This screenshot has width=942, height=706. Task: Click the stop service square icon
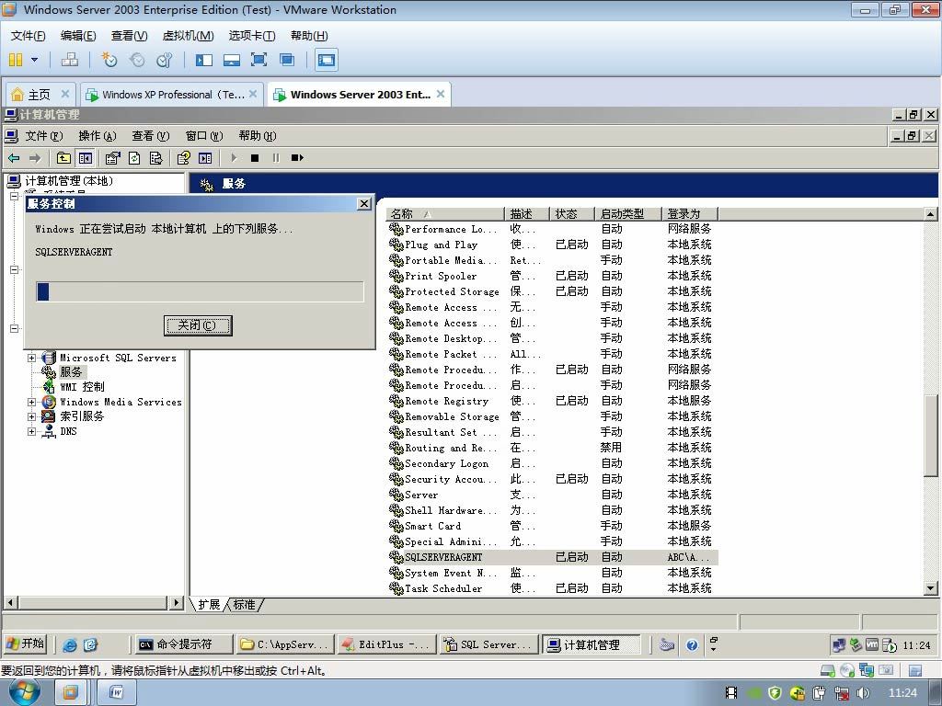(255, 158)
